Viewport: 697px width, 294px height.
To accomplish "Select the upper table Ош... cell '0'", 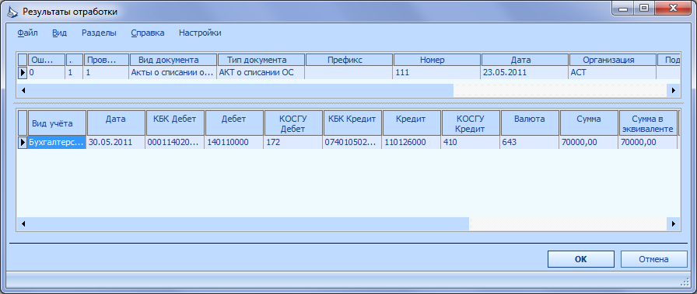I will (47, 72).
